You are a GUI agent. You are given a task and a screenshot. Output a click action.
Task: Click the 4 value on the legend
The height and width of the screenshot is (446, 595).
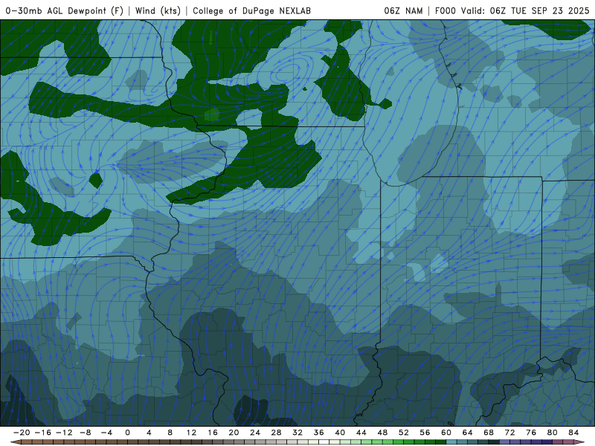(x=149, y=433)
